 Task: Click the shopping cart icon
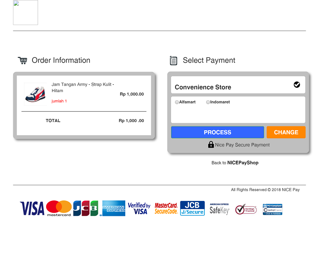(x=23, y=60)
